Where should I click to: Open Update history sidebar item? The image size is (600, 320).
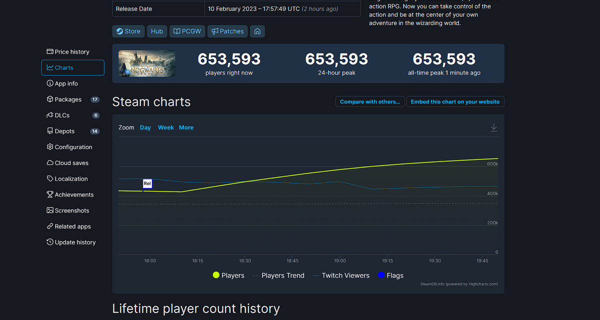point(73,242)
